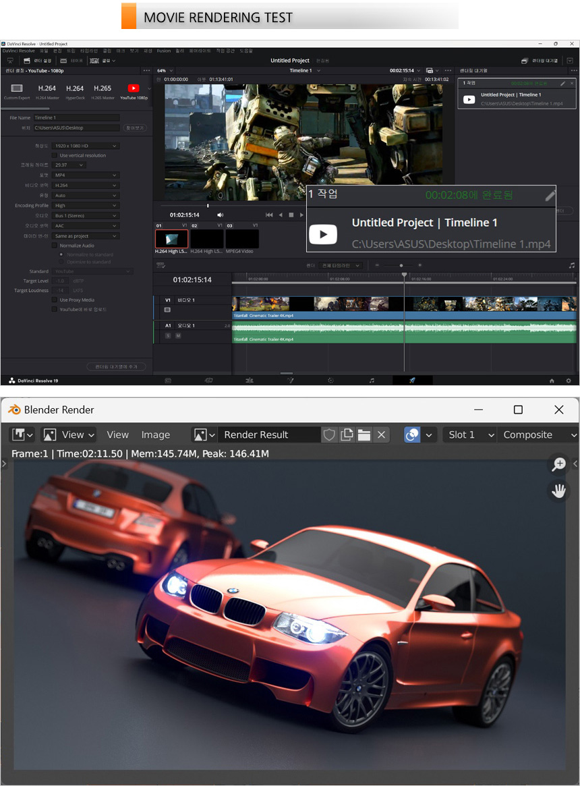Select clip thumbnail 01 H.264 High

172,239
